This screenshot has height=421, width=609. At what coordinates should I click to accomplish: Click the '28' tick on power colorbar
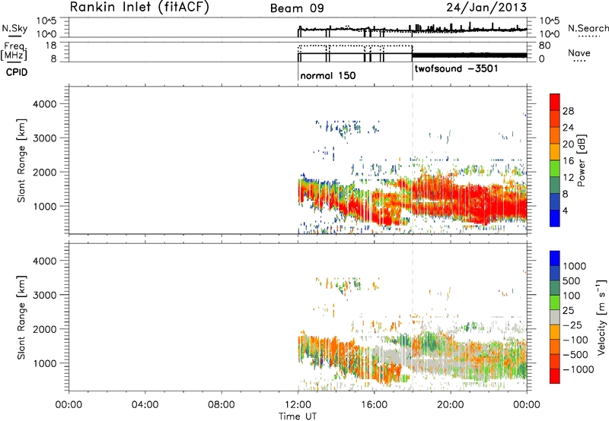(568, 111)
